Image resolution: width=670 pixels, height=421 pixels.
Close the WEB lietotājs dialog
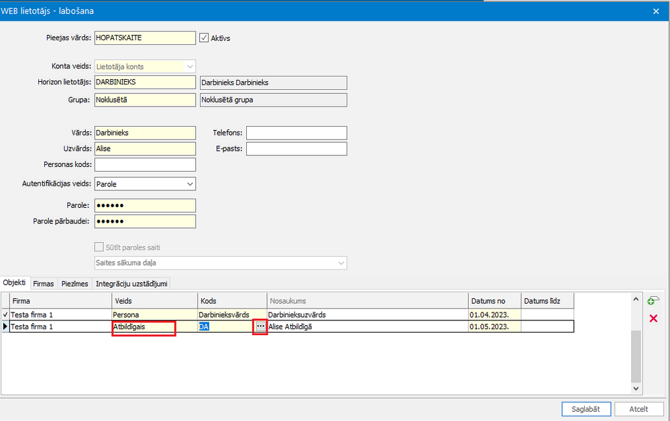pos(656,11)
